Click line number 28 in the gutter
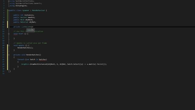Screen dimensions: 195x110 point(3,64)
